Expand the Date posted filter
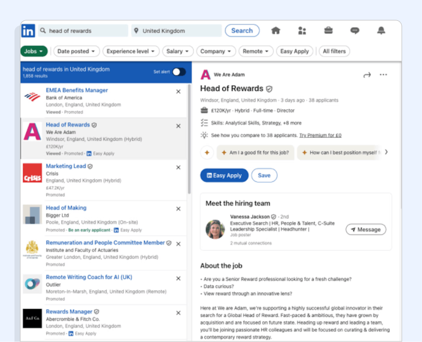The height and width of the screenshot is (342, 422). (x=76, y=51)
